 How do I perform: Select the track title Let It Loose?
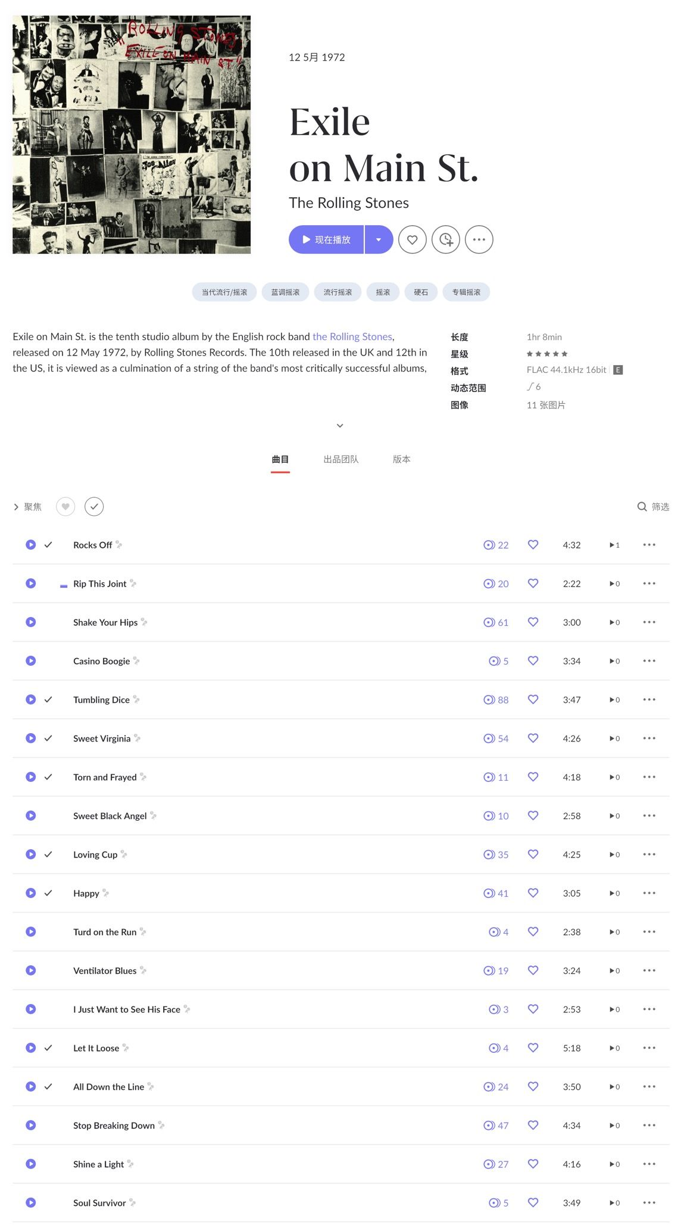click(x=96, y=1048)
